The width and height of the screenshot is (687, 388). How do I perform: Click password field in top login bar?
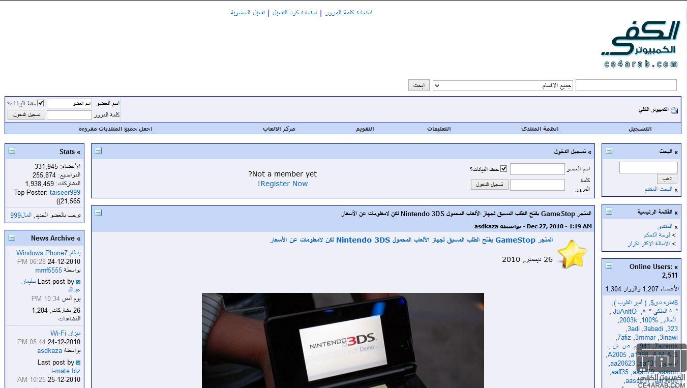click(x=69, y=115)
